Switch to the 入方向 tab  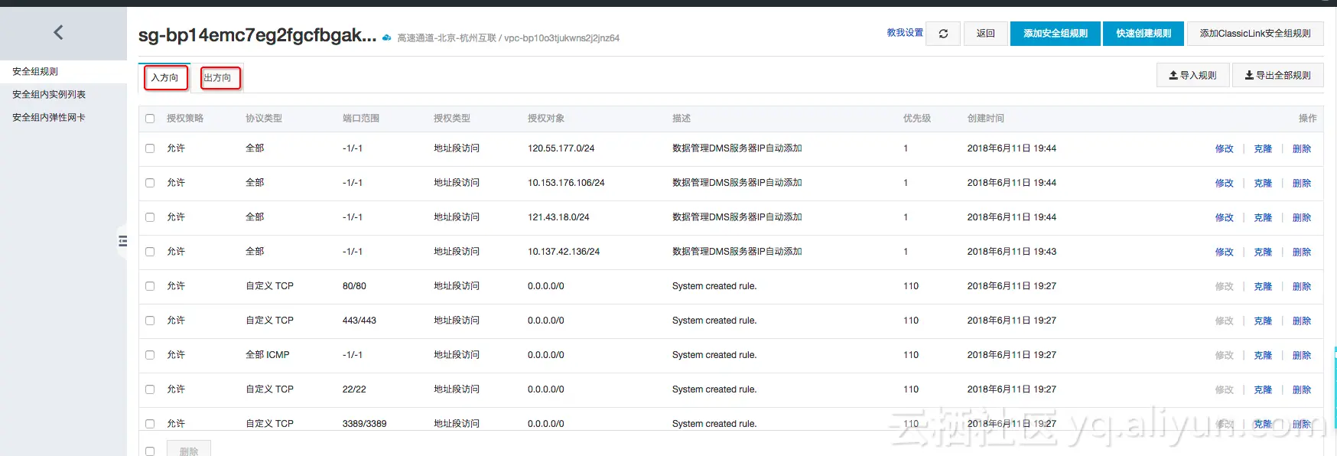165,77
